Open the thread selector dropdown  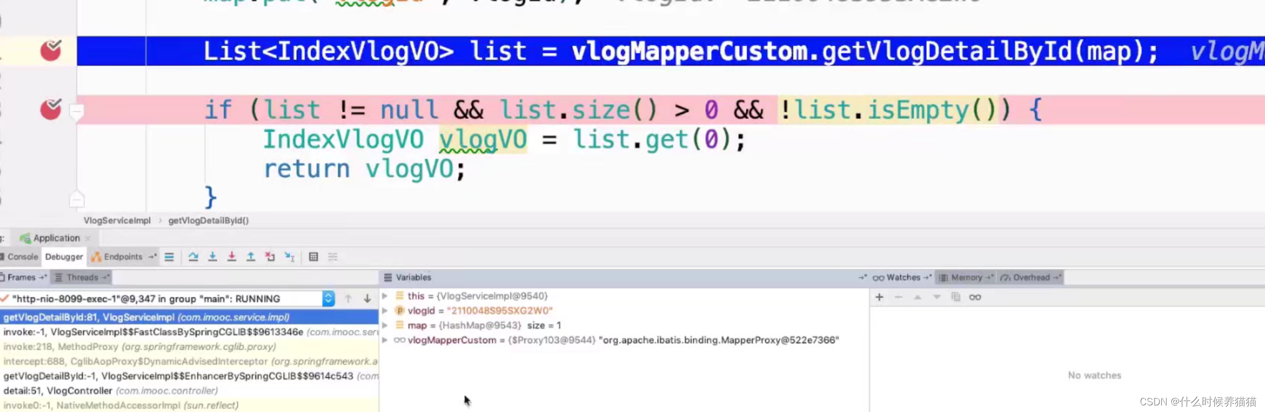tap(328, 299)
